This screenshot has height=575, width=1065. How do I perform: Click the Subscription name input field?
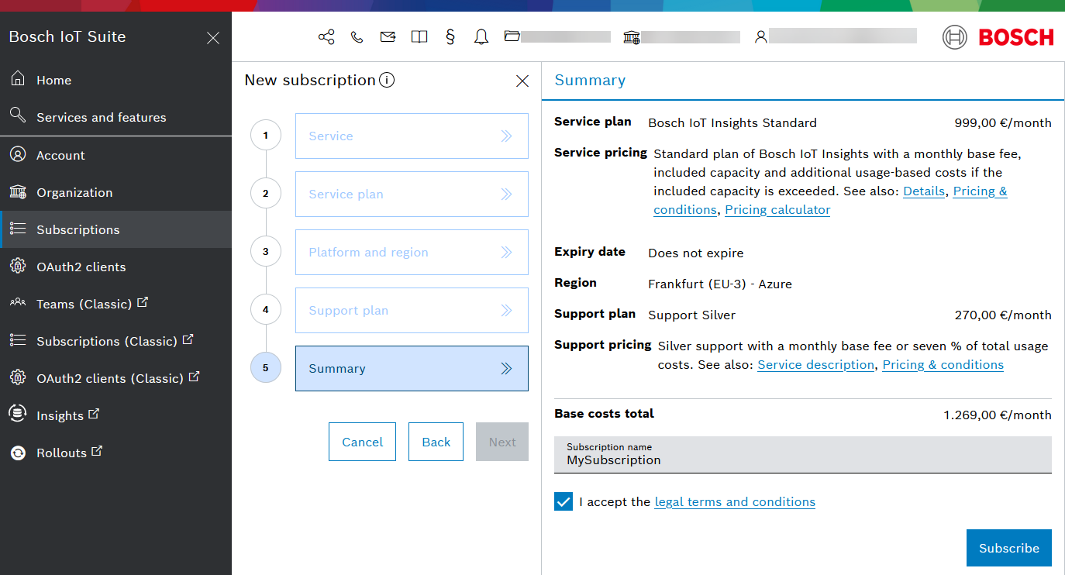pyautogui.click(x=802, y=460)
